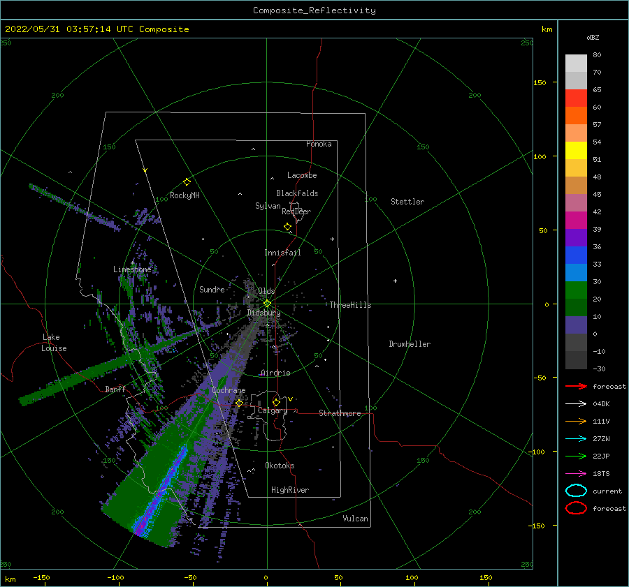
Task: Click the red swatch in the dBZ scale
Action: pyautogui.click(x=576, y=98)
